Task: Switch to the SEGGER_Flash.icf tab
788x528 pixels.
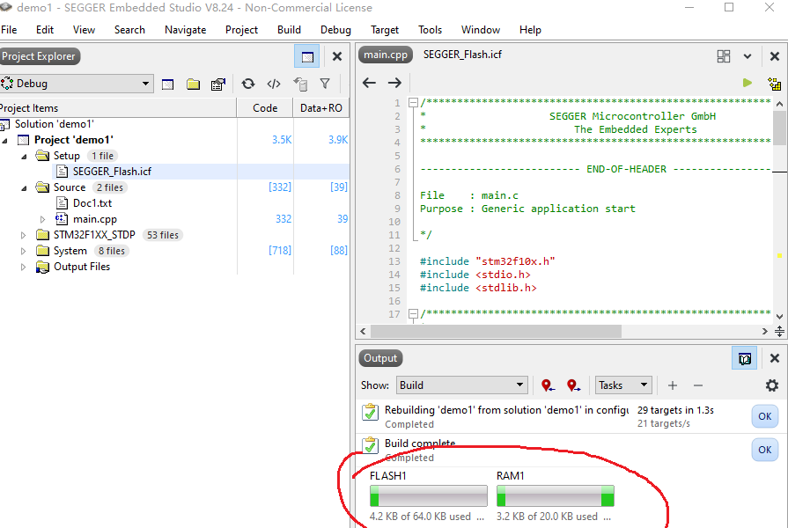Action: [462, 55]
